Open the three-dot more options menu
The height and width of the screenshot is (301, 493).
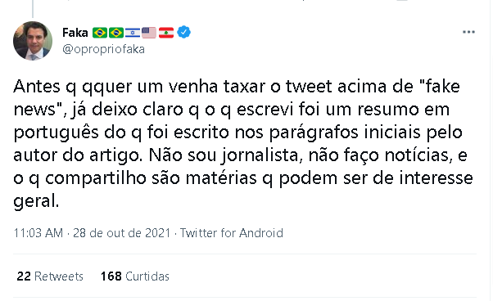pyautogui.click(x=468, y=32)
